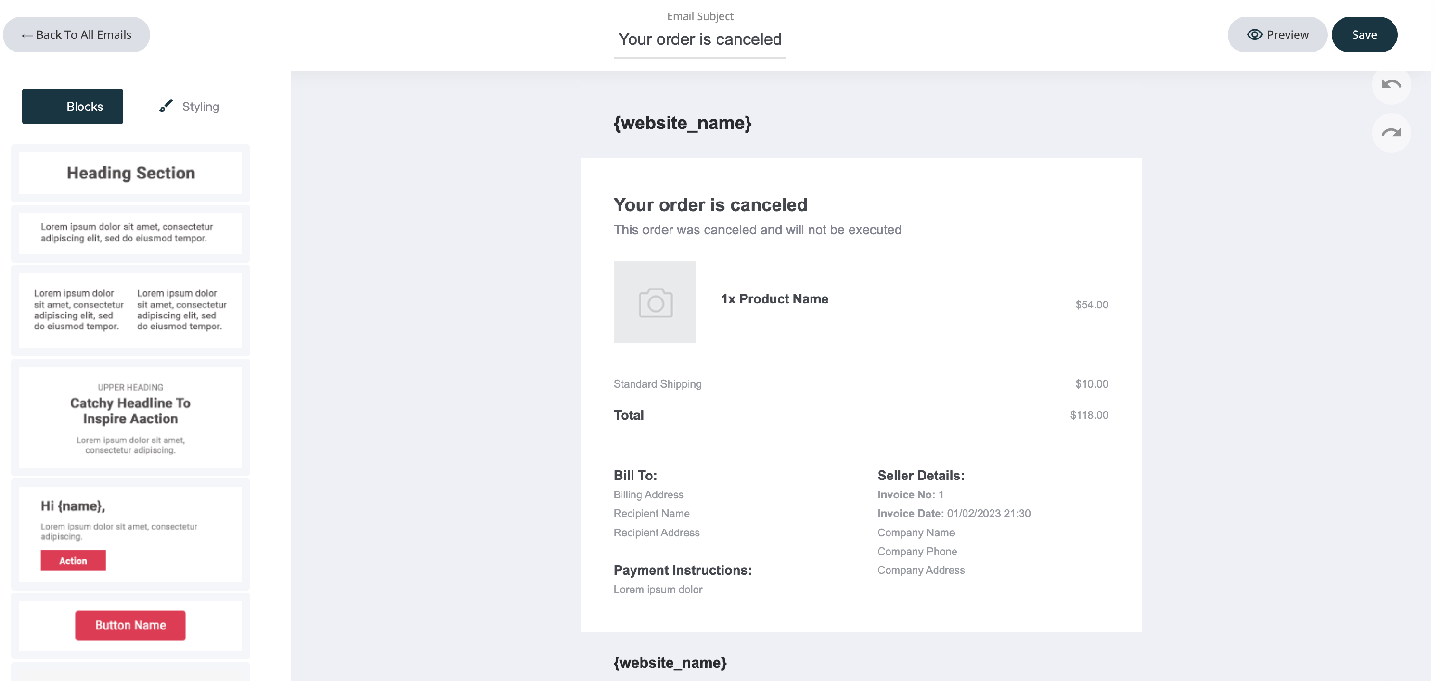Switch to the Blocks tab
1444x681 pixels.
point(73,106)
